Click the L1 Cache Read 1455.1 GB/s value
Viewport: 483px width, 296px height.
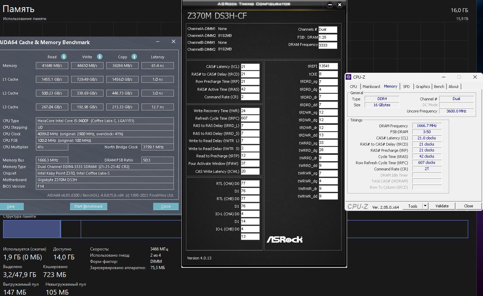pos(52,79)
